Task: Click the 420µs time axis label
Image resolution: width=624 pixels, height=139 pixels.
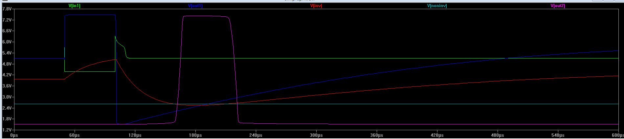Action: click(x=437, y=135)
